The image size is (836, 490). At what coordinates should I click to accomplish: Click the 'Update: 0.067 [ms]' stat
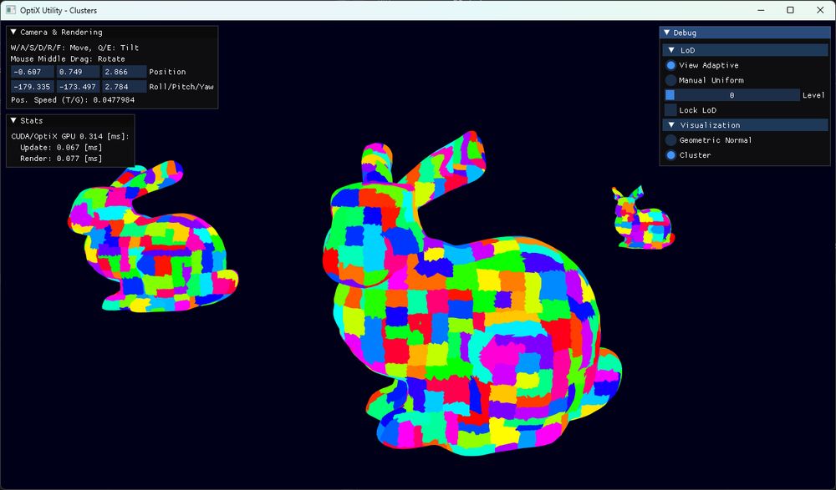tap(61, 148)
